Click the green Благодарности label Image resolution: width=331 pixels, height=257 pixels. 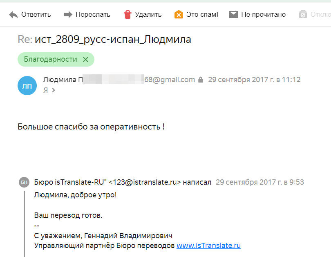[x=50, y=60]
